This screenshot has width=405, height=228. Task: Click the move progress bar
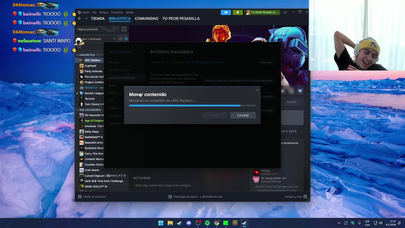tap(192, 105)
